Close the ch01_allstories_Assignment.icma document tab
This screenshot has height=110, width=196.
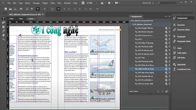point(43,14)
